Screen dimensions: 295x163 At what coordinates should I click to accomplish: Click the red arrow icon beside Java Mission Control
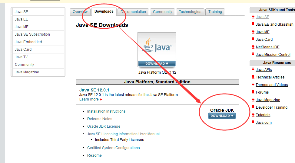tap(253, 54)
